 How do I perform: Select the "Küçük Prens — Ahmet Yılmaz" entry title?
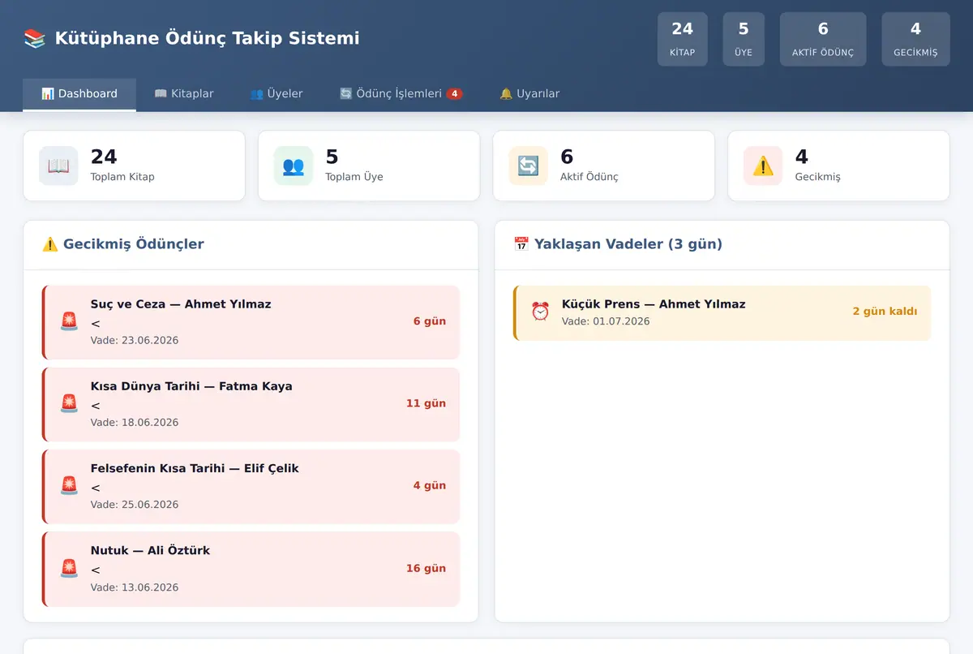[654, 304]
